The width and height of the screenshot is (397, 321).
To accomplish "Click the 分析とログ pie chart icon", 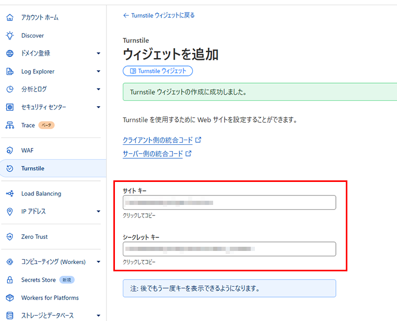I will [9, 89].
